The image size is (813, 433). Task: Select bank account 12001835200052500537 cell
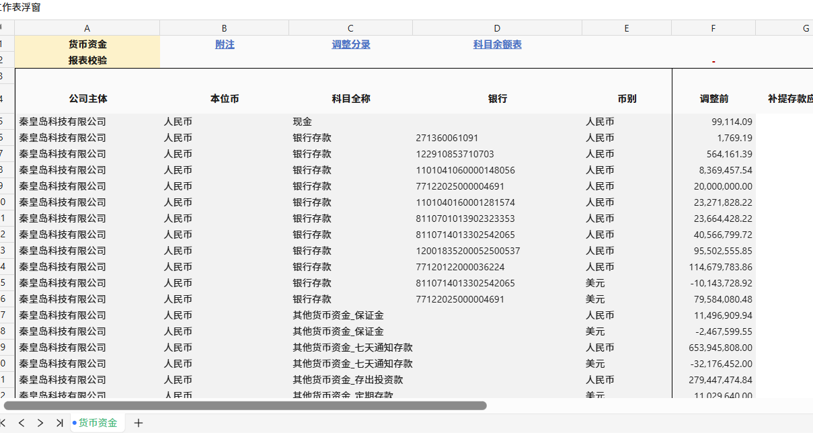[498, 251]
